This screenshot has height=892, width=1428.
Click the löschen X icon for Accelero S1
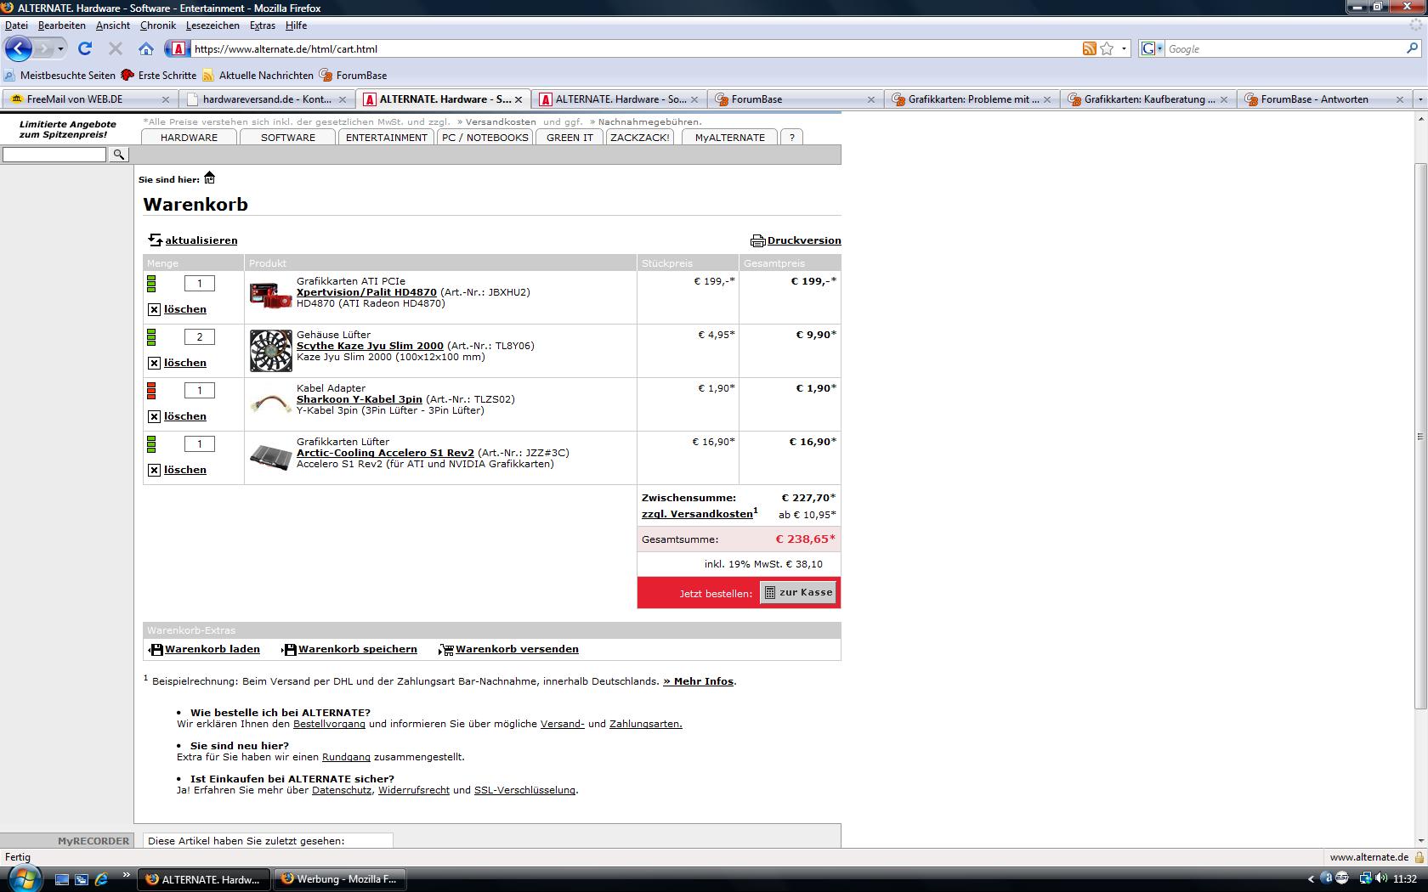tap(154, 470)
